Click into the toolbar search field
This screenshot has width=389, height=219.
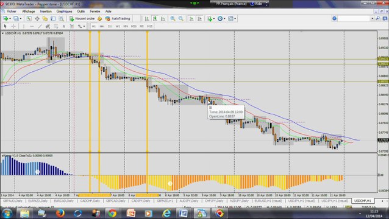point(354,19)
